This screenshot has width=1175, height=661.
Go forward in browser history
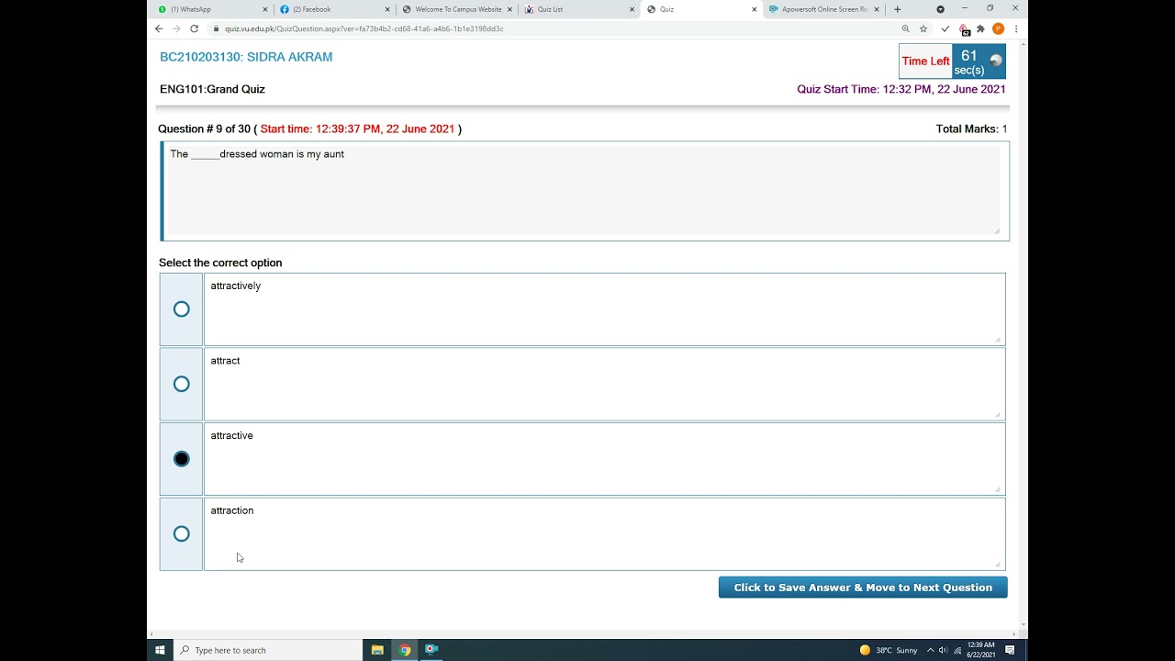coord(176,28)
